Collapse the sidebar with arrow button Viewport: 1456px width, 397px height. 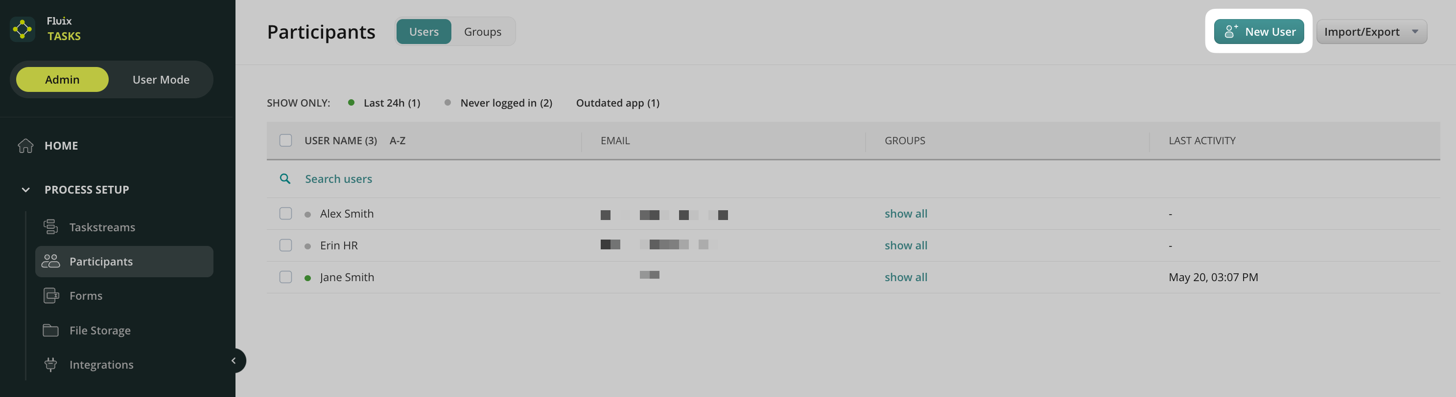click(234, 361)
